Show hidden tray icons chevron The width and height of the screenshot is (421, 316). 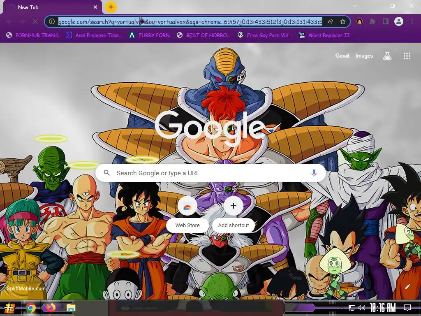342,308
